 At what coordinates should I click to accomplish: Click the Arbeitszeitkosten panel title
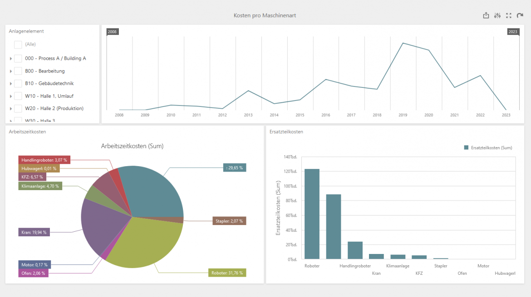tap(27, 132)
